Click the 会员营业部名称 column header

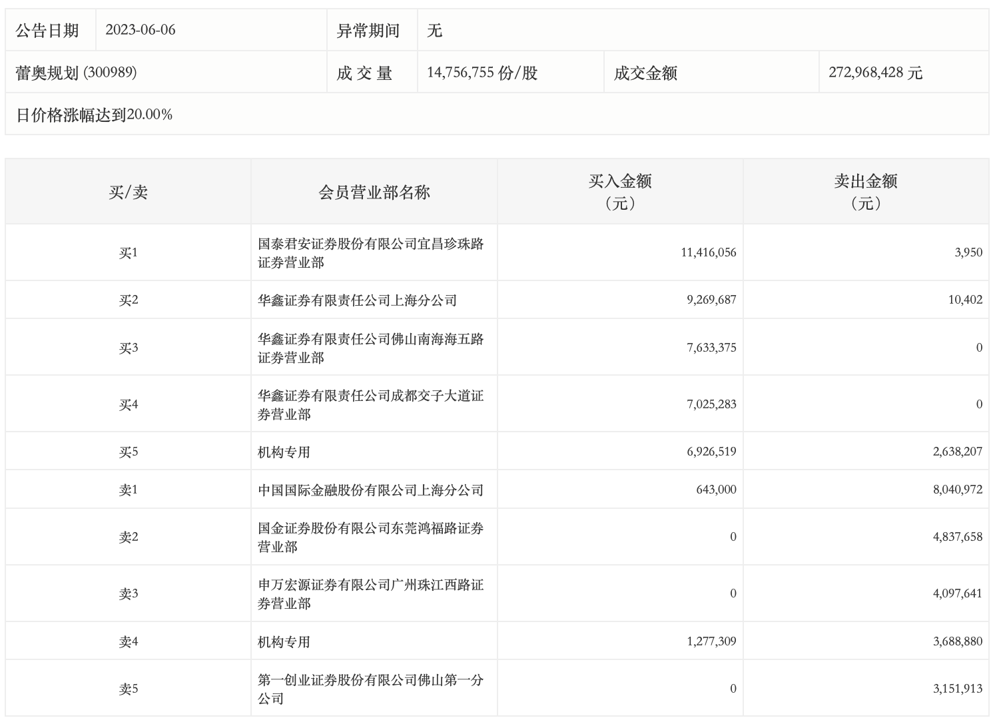pos(374,190)
